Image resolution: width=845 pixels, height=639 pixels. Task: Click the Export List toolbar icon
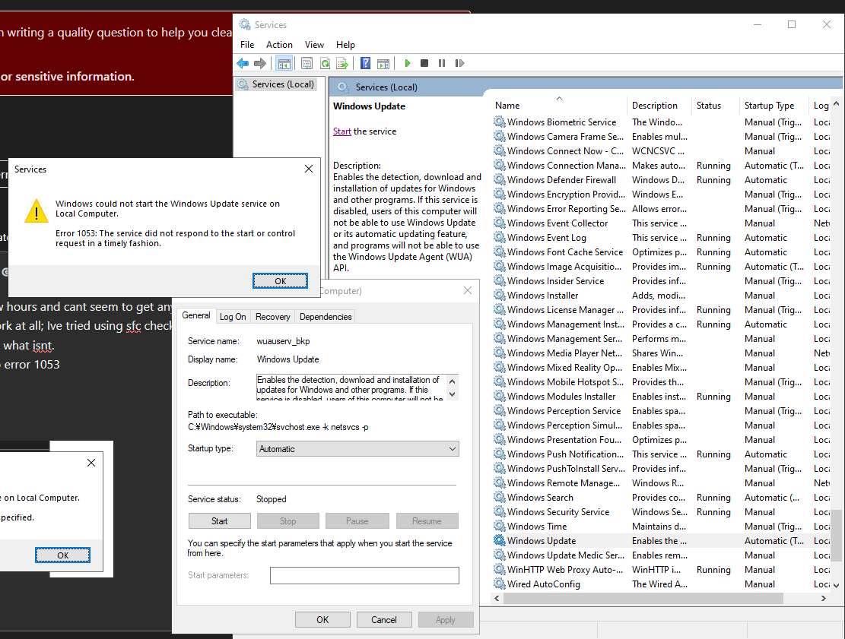(342, 64)
